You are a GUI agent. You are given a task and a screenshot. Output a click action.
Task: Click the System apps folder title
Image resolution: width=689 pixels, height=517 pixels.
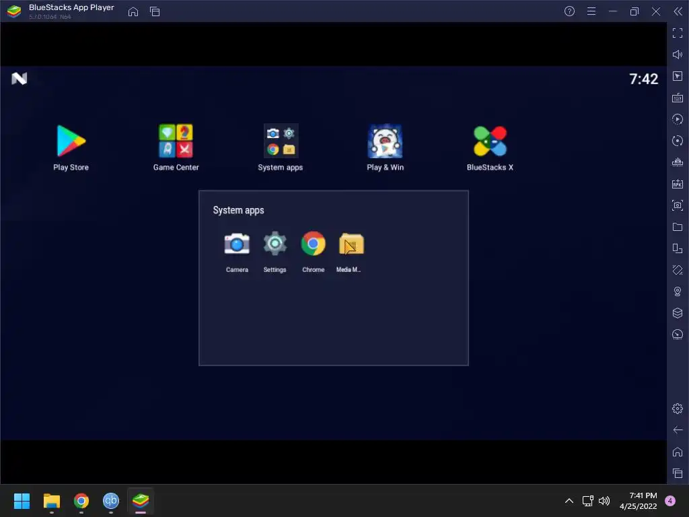click(x=239, y=210)
